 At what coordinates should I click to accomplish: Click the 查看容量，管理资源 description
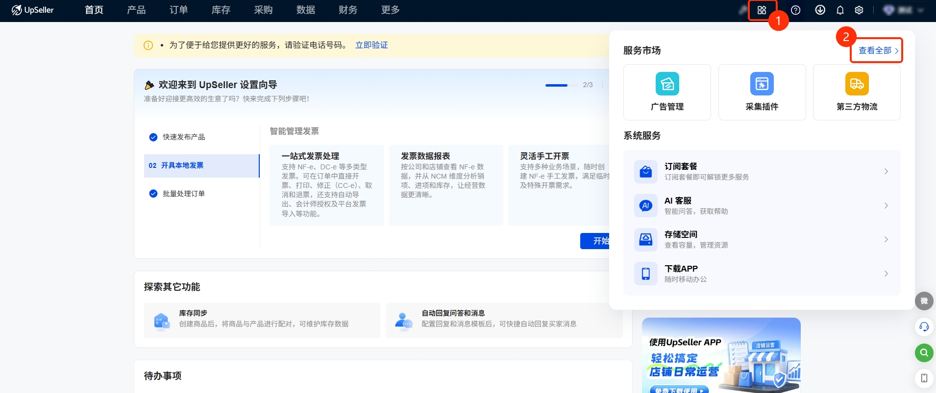coord(696,245)
